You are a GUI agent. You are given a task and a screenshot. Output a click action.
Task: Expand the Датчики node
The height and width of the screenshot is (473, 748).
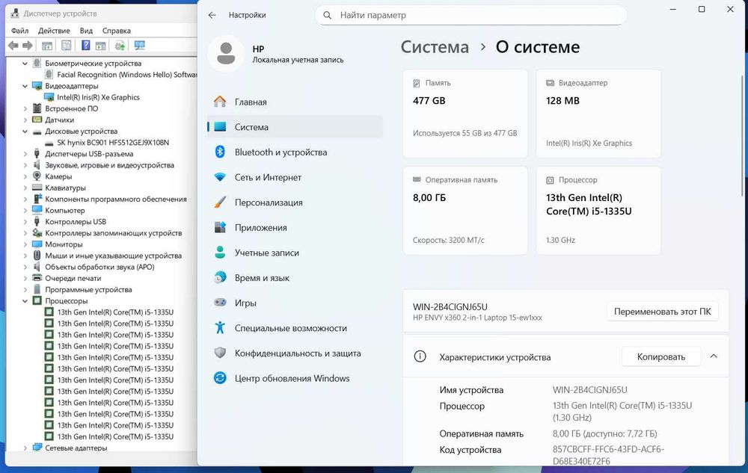pos(25,120)
